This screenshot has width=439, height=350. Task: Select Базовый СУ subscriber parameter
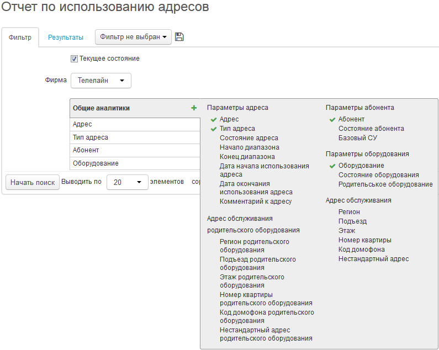tap(358, 138)
